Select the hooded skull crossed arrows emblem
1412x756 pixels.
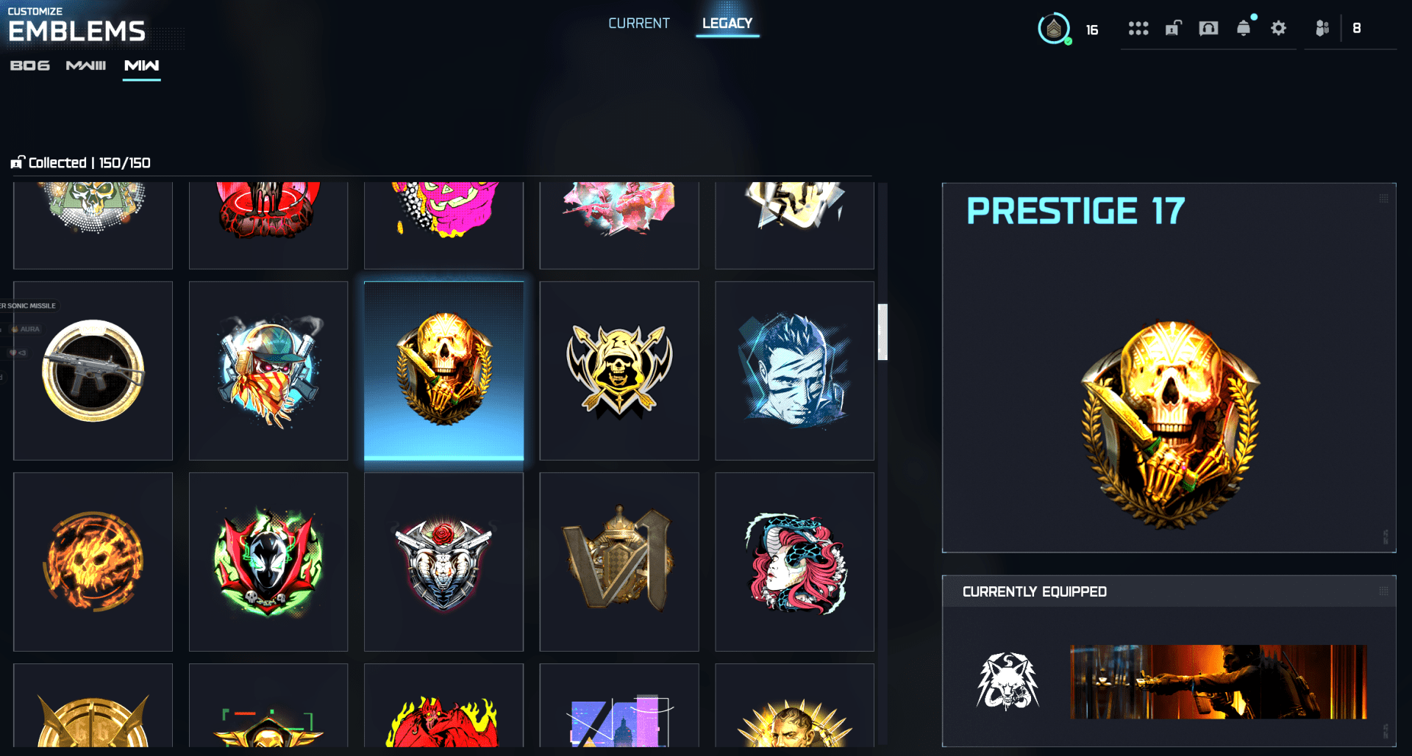coord(619,371)
